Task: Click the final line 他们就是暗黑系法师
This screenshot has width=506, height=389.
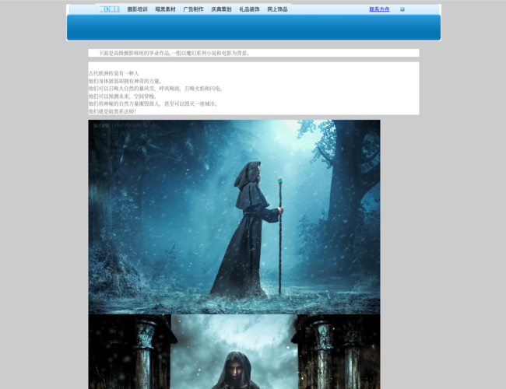Action: coord(112,111)
